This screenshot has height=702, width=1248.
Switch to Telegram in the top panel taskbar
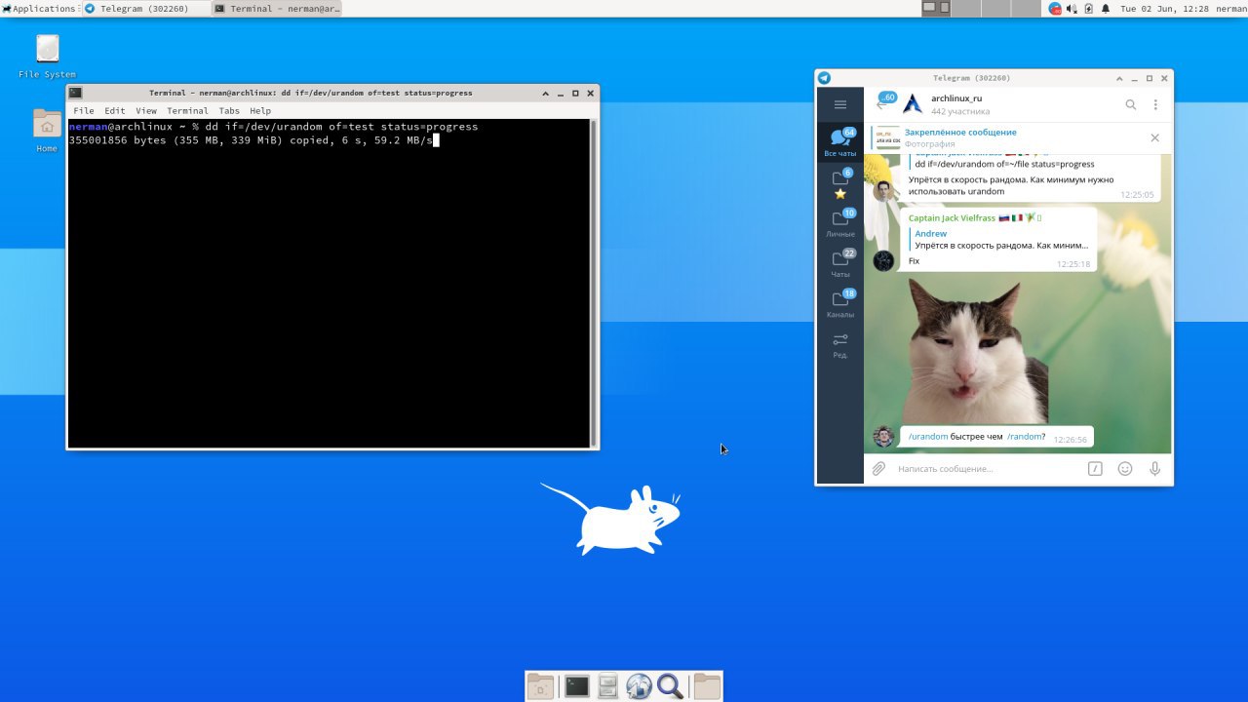click(x=145, y=8)
